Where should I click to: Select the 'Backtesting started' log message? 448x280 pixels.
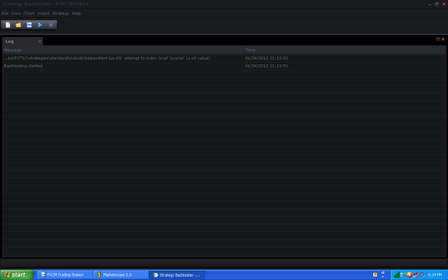23,66
